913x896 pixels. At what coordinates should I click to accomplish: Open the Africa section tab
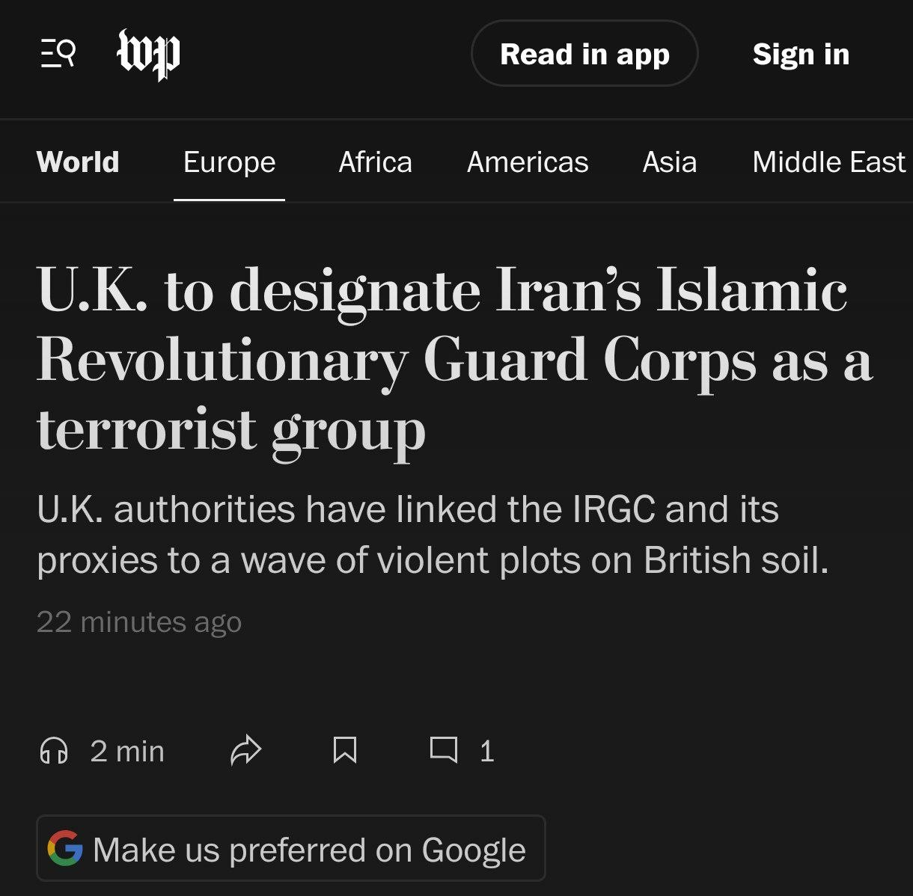click(375, 162)
